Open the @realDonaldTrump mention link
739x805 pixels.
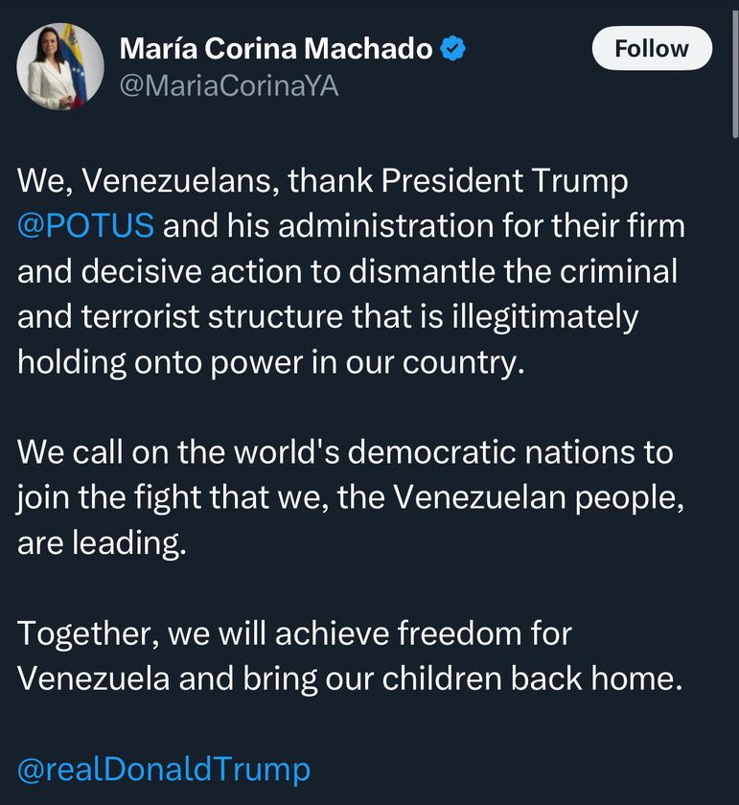coord(164,769)
